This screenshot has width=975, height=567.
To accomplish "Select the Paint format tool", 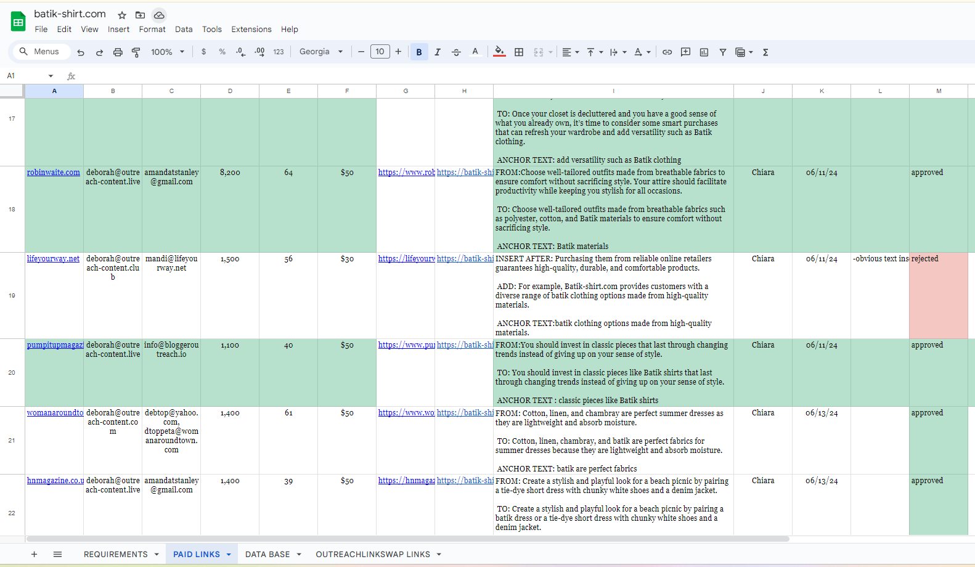I will coord(136,52).
